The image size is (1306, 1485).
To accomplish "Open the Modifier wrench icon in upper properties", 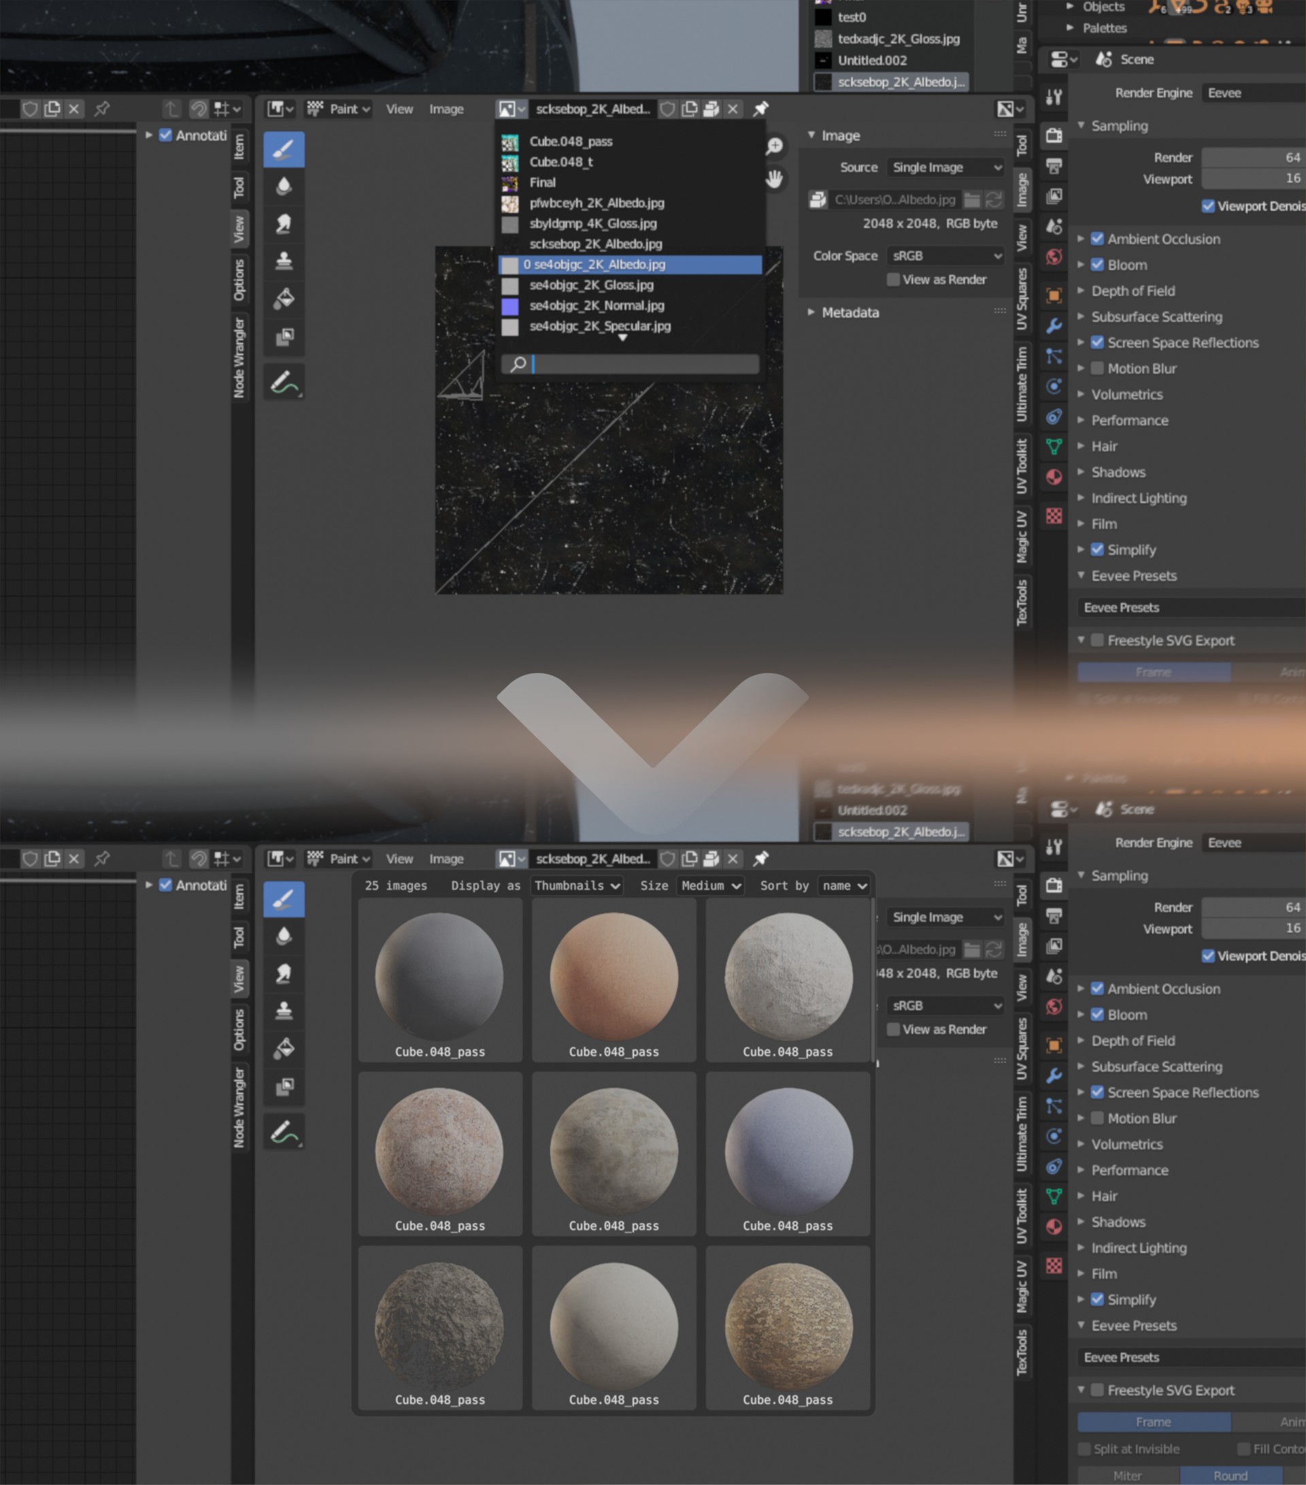I will click(1054, 325).
